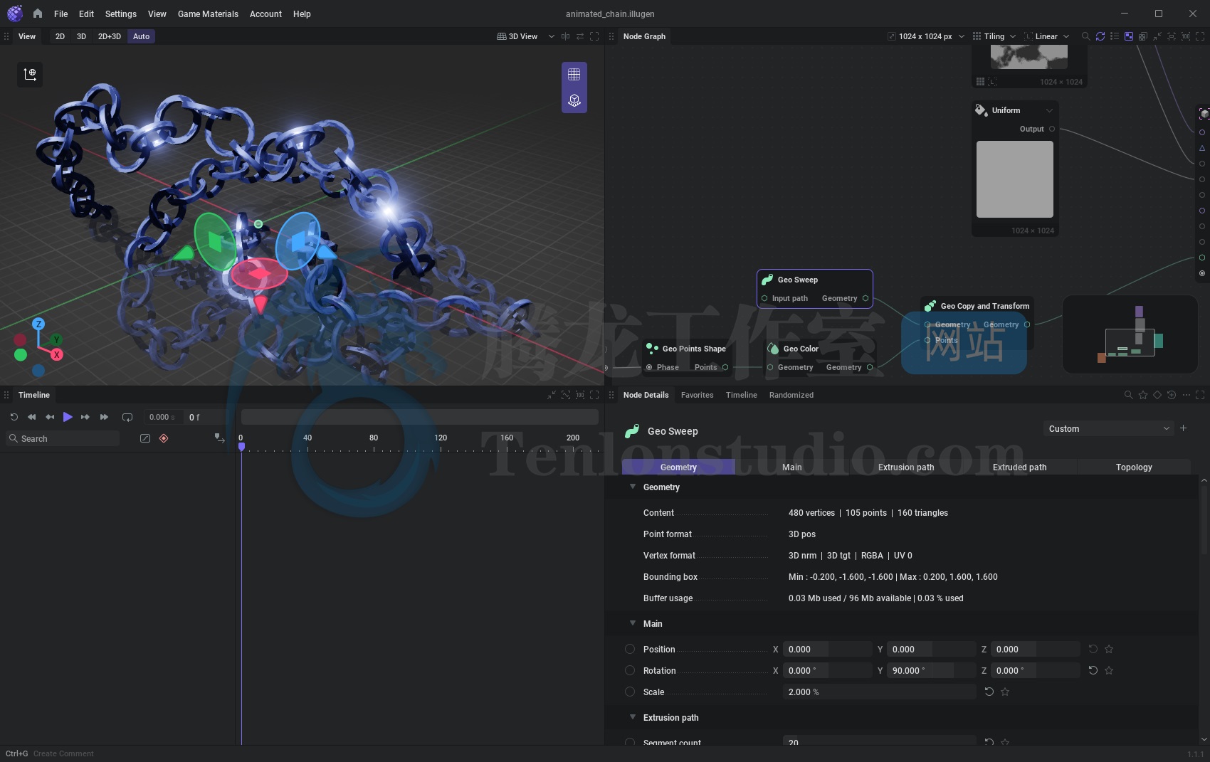Toggle loop playback in the timeline

127,417
